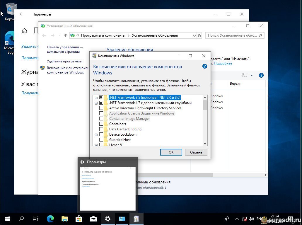This screenshot has width=302, height=225.
Task: Open the address bar history dropdown
Action: pyautogui.click(x=194, y=35)
